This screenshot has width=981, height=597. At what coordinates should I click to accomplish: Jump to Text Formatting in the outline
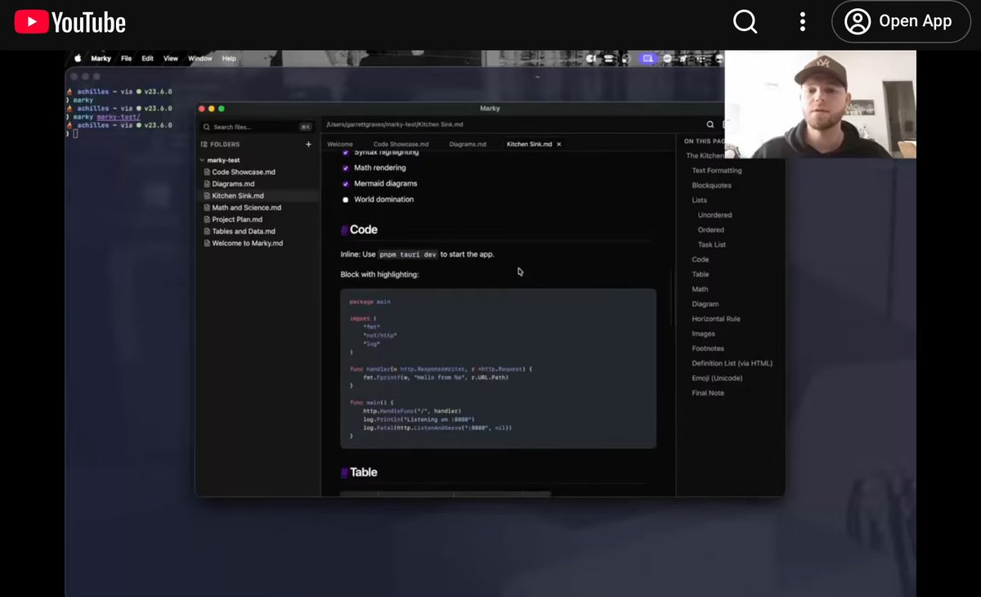click(717, 171)
